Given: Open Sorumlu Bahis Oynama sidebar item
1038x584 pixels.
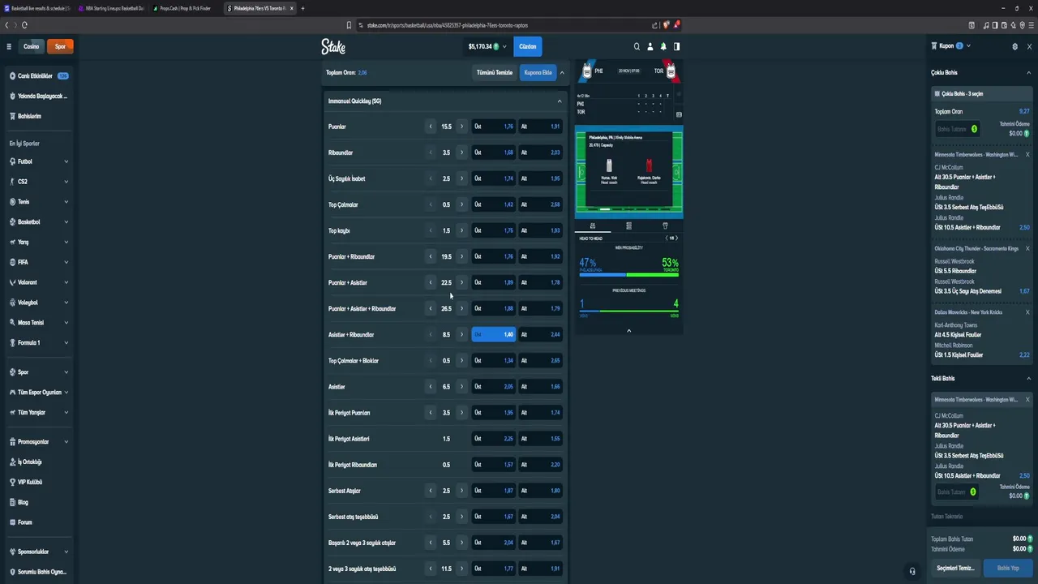Looking at the screenshot, I should click(x=38, y=572).
